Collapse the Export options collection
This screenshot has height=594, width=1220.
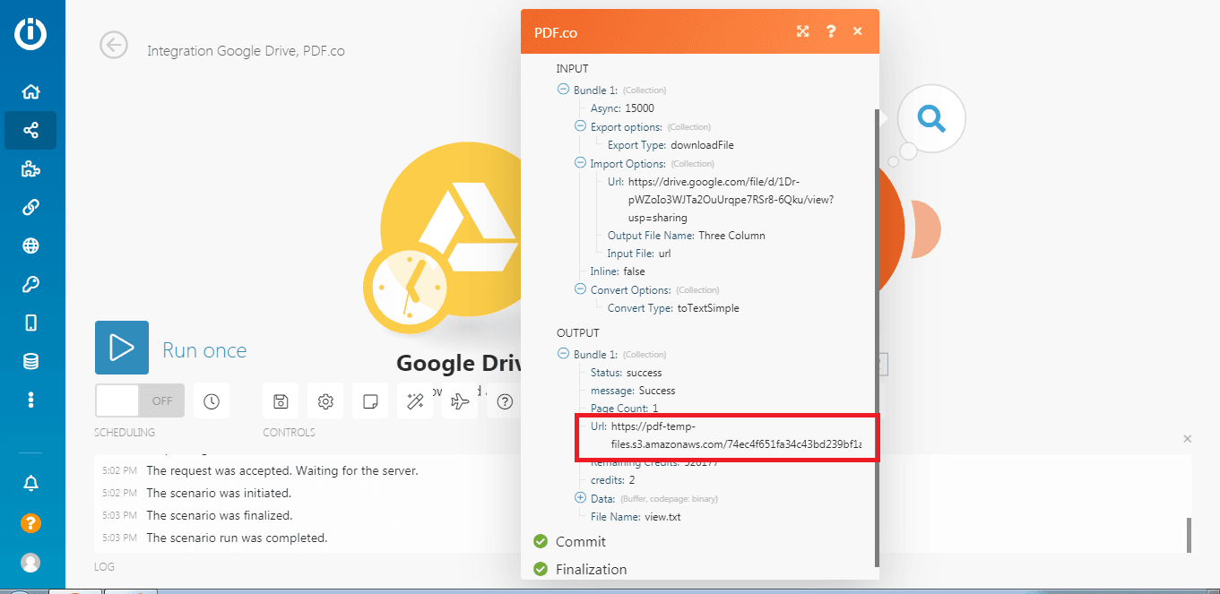pos(580,127)
